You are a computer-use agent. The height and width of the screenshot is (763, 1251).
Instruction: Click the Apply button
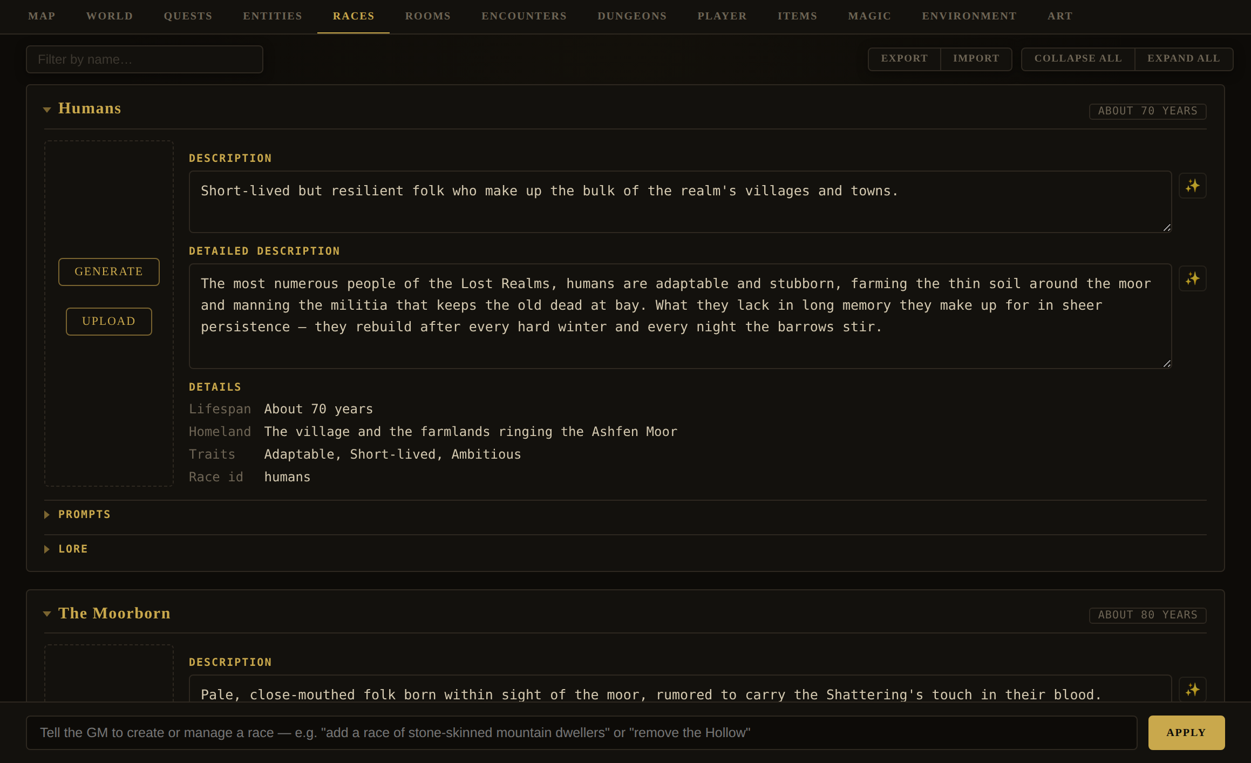1186,733
